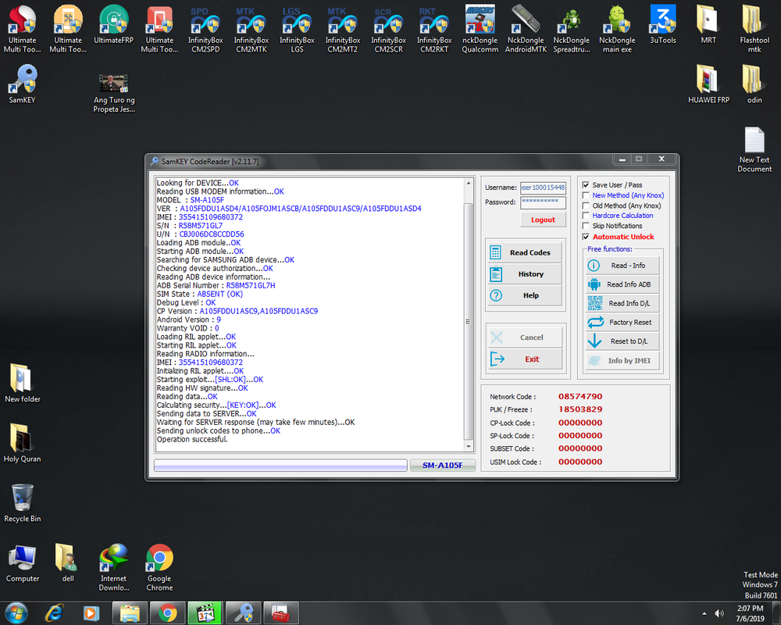
Task: Switch to Chrome in the taskbar
Action: coord(168,613)
